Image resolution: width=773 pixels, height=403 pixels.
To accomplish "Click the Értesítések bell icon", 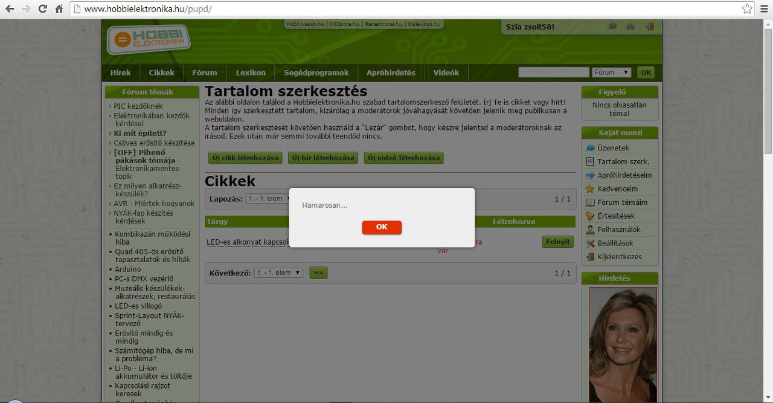I will [590, 216].
